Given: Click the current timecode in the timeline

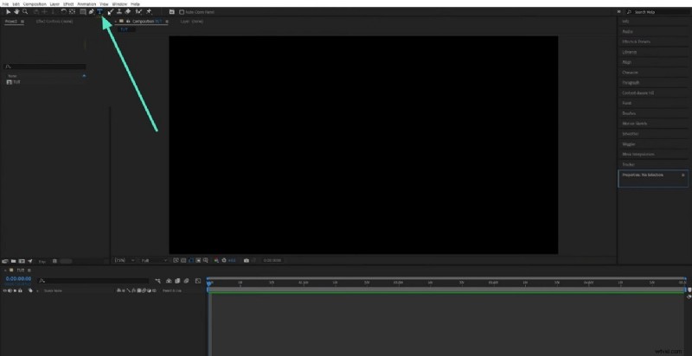Looking at the screenshot, I should pyautogui.click(x=18, y=278).
